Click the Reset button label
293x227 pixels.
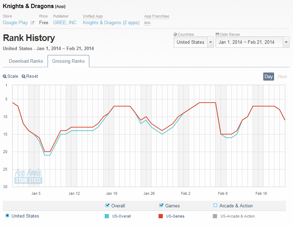pyautogui.click(x=32, y=76)
